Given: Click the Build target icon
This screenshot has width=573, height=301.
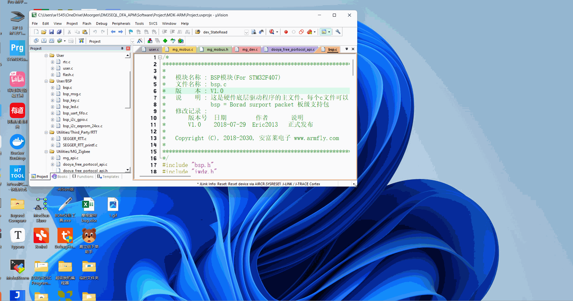Looking at the screenshot, I should (44, 41).
